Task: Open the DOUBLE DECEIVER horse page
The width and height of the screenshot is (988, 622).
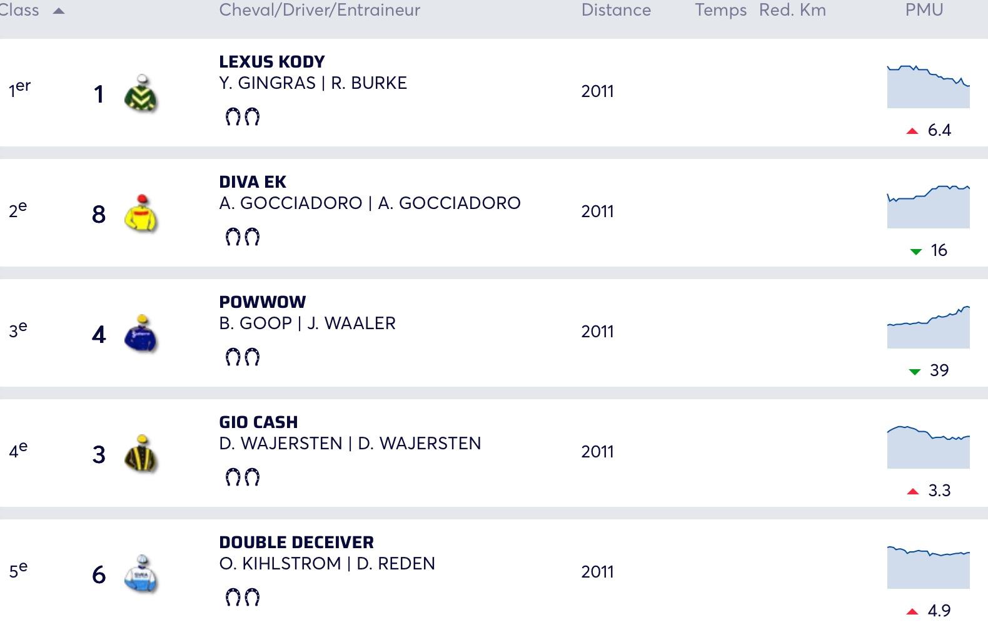Action: 296,543
